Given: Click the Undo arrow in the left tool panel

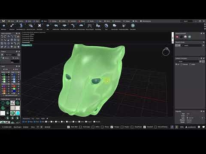Looking at the screenshot, I should tap(2, 36).
